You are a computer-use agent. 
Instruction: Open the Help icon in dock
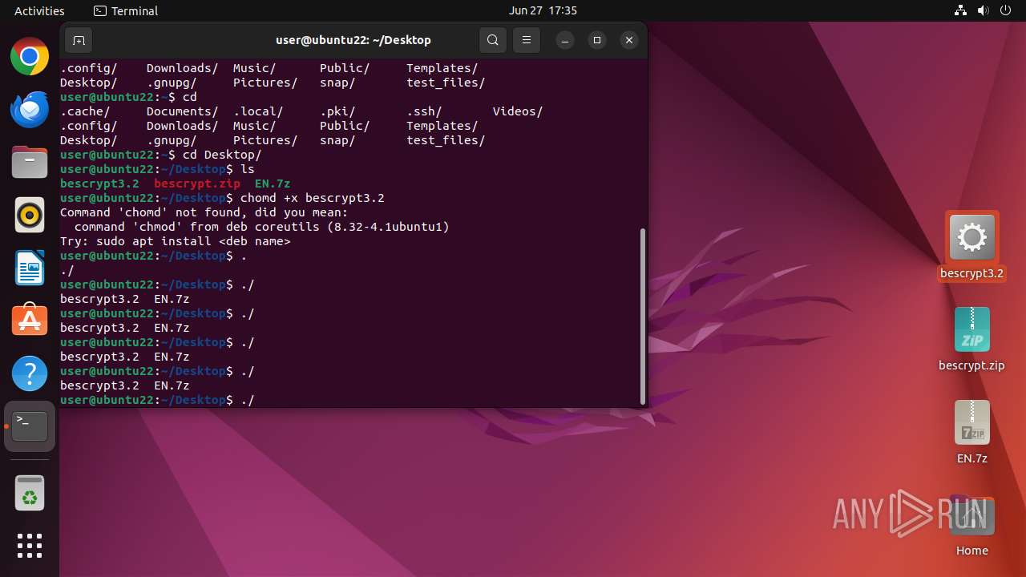coord(30,373)
